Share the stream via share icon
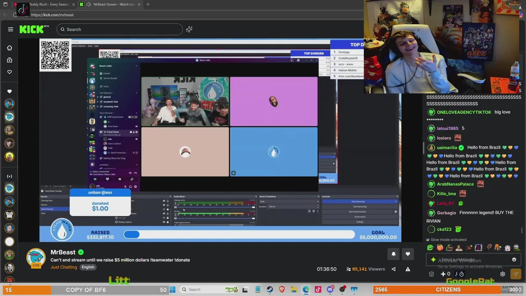Viewport: 526px width, 296px height. tap(393, 269)
